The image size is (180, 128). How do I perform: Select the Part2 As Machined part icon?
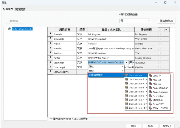(x=10, y=29)
